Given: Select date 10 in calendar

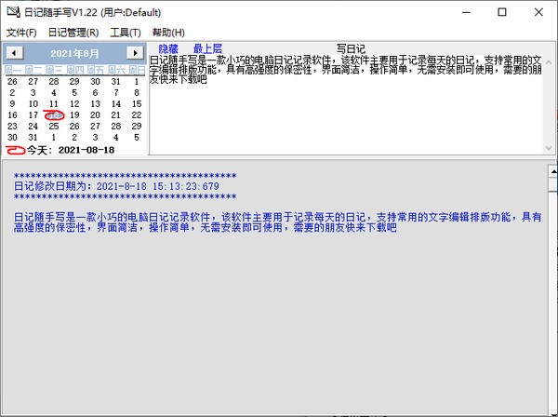Looking at the screenshot, I should click(x=33, y=104).
